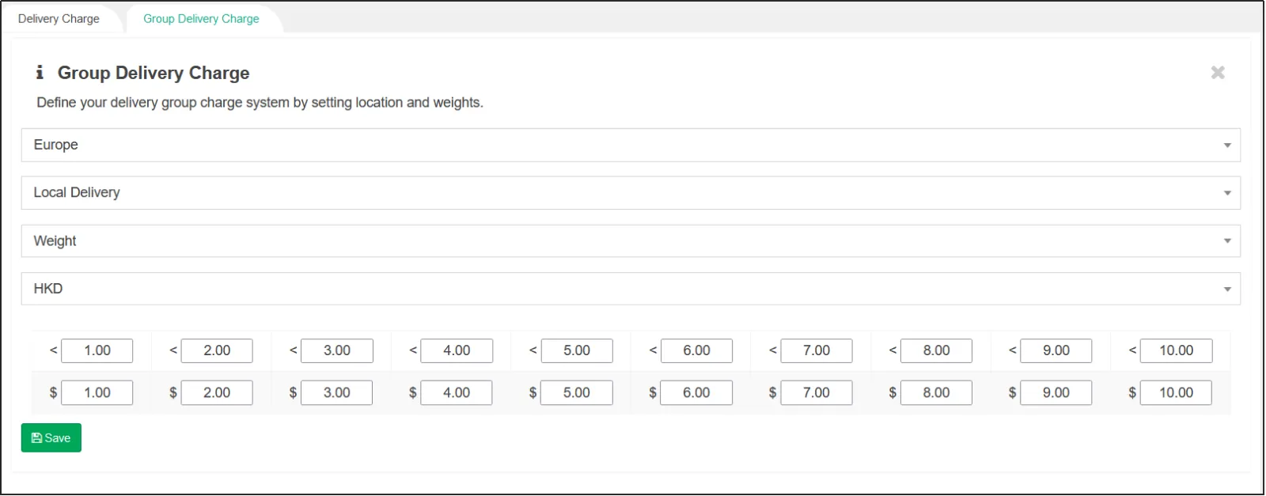
Task: Focus the weight limit field showing 2.00
Action: [217, 350]
